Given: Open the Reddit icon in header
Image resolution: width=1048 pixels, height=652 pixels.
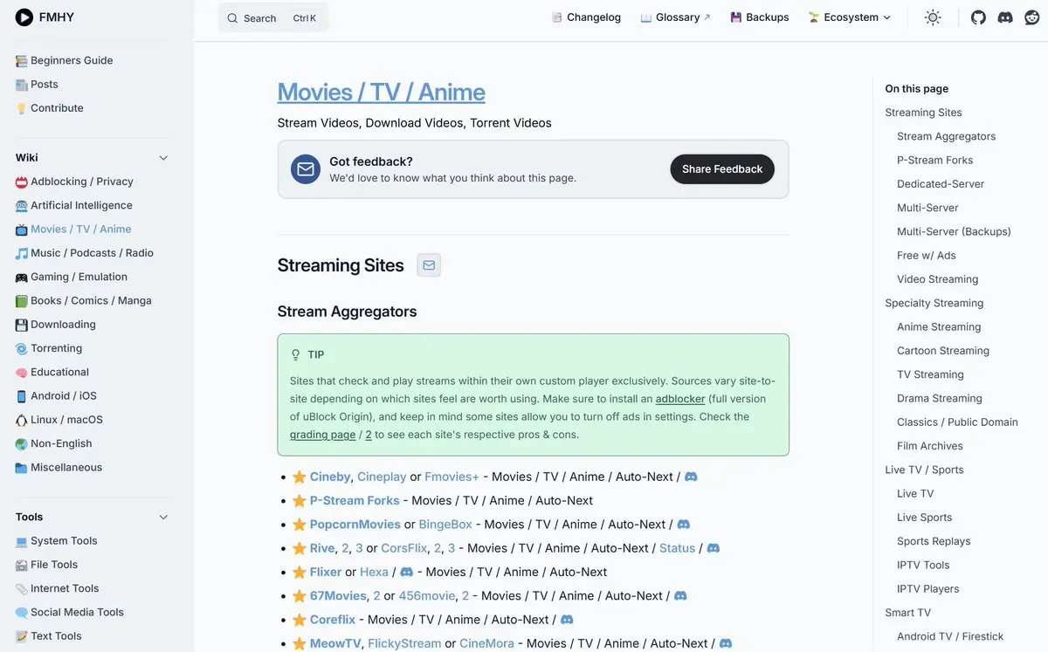Looking at the screenshot, I should (x=1032, y=17).
